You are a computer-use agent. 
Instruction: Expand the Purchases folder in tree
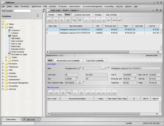[x=3, y=64]
